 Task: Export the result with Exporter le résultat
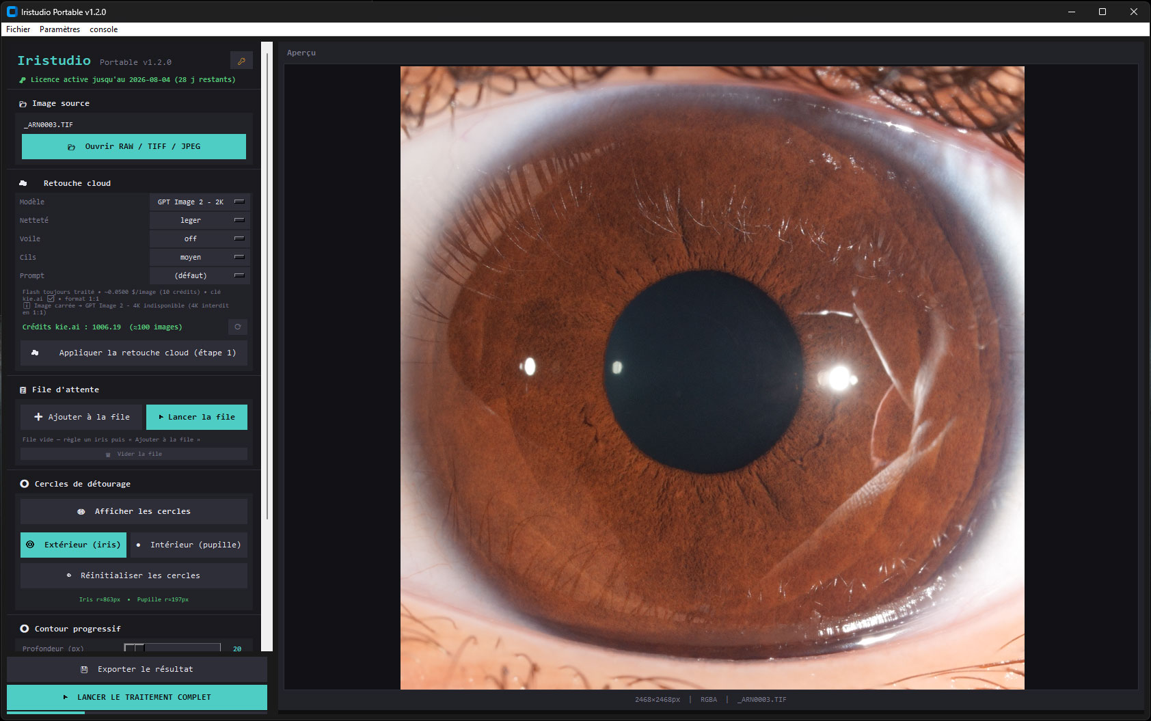[x=137, y=669]
